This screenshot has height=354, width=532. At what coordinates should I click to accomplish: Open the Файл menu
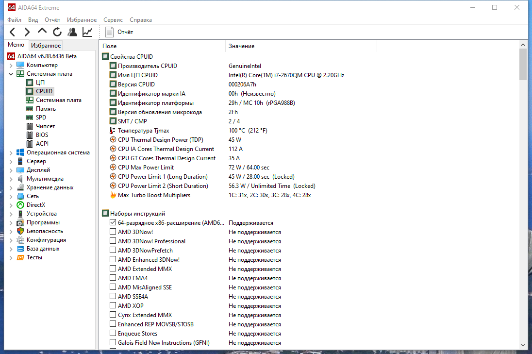[x=14, y=20]
